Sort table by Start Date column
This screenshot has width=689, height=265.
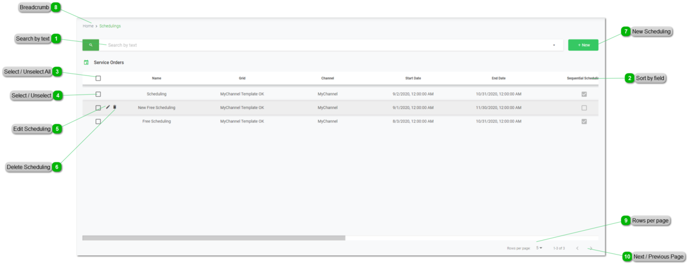point(413,78)
